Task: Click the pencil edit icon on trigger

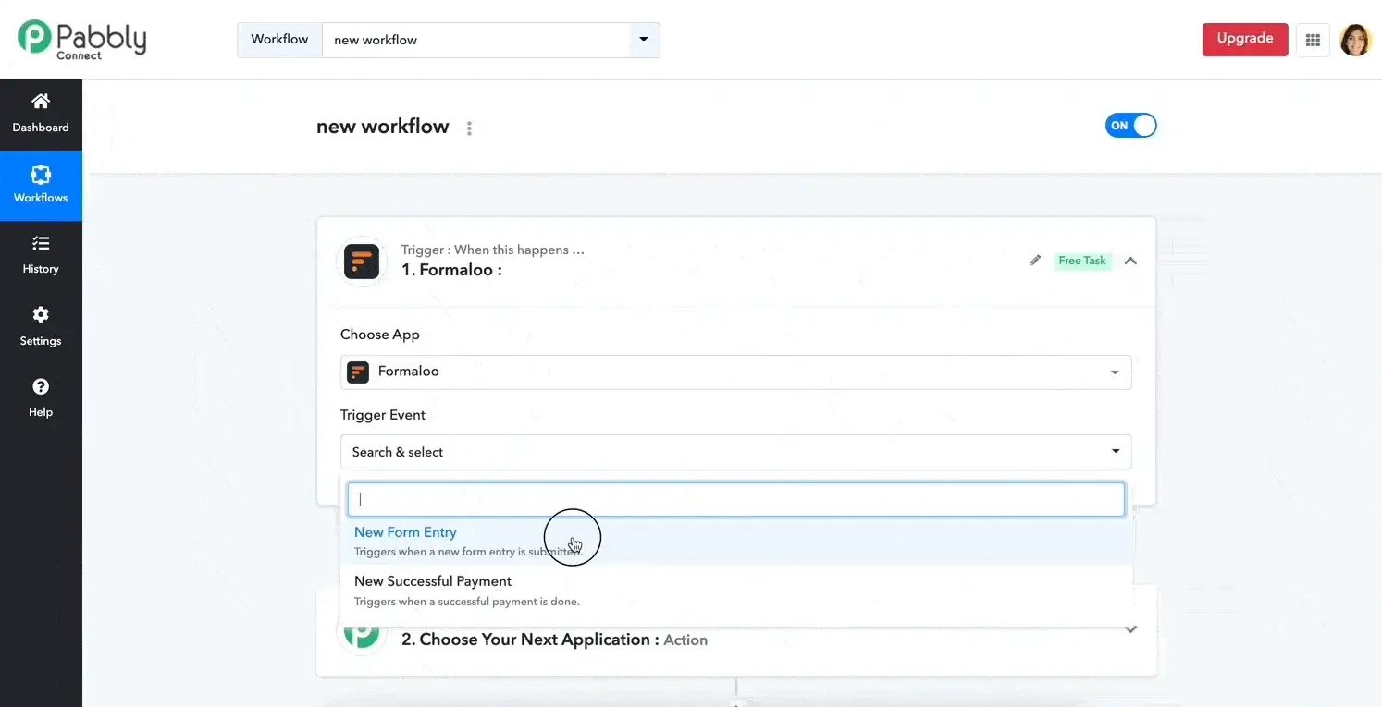Action: 1035,261
